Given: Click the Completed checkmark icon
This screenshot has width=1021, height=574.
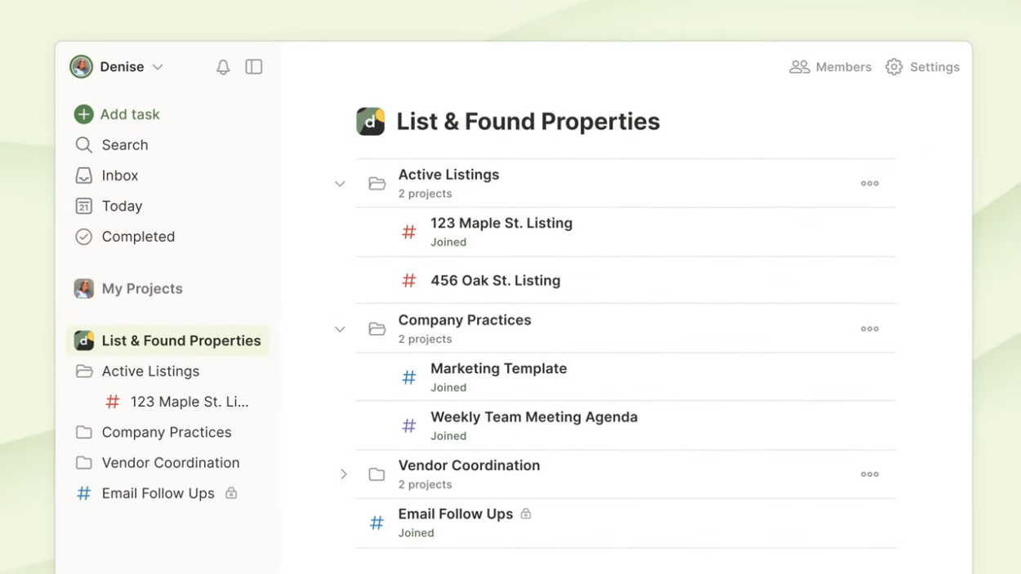Looking at the screenshot, I should point(83,237).
